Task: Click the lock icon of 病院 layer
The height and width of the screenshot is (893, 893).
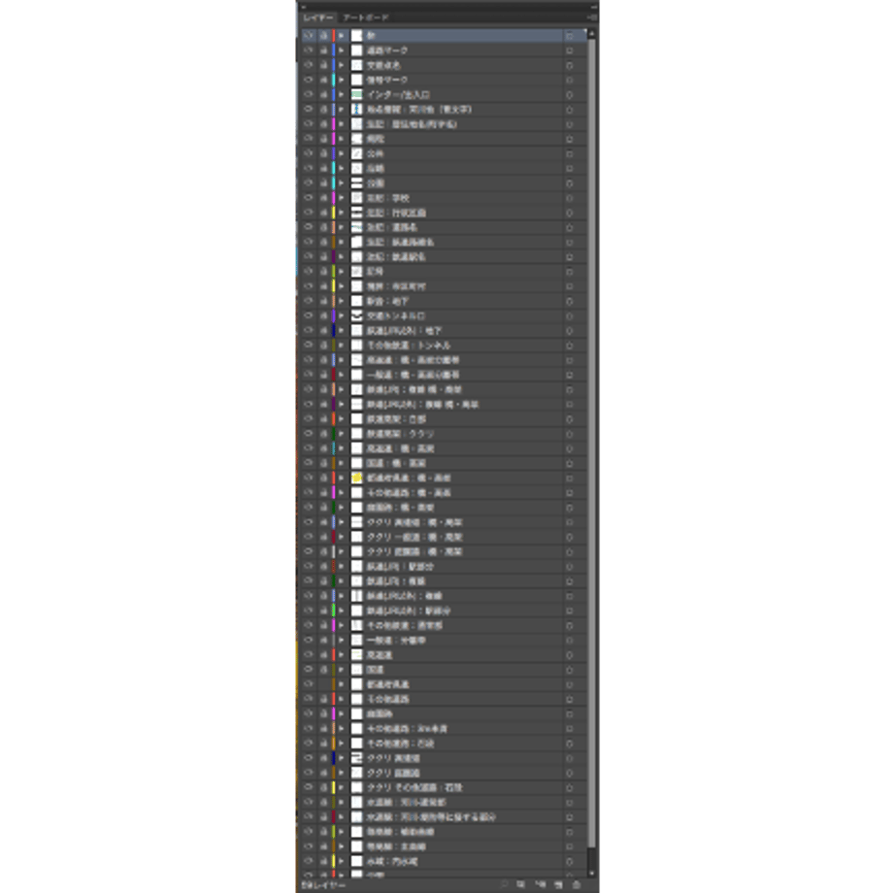Action: point(323,139)
